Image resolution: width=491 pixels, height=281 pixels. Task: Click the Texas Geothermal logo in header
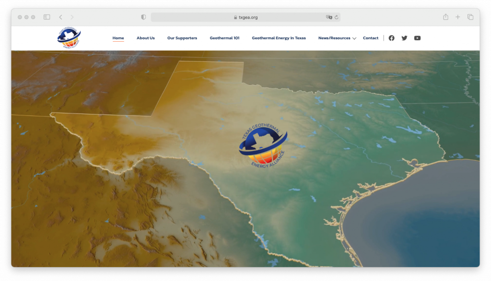pos(69,38)
